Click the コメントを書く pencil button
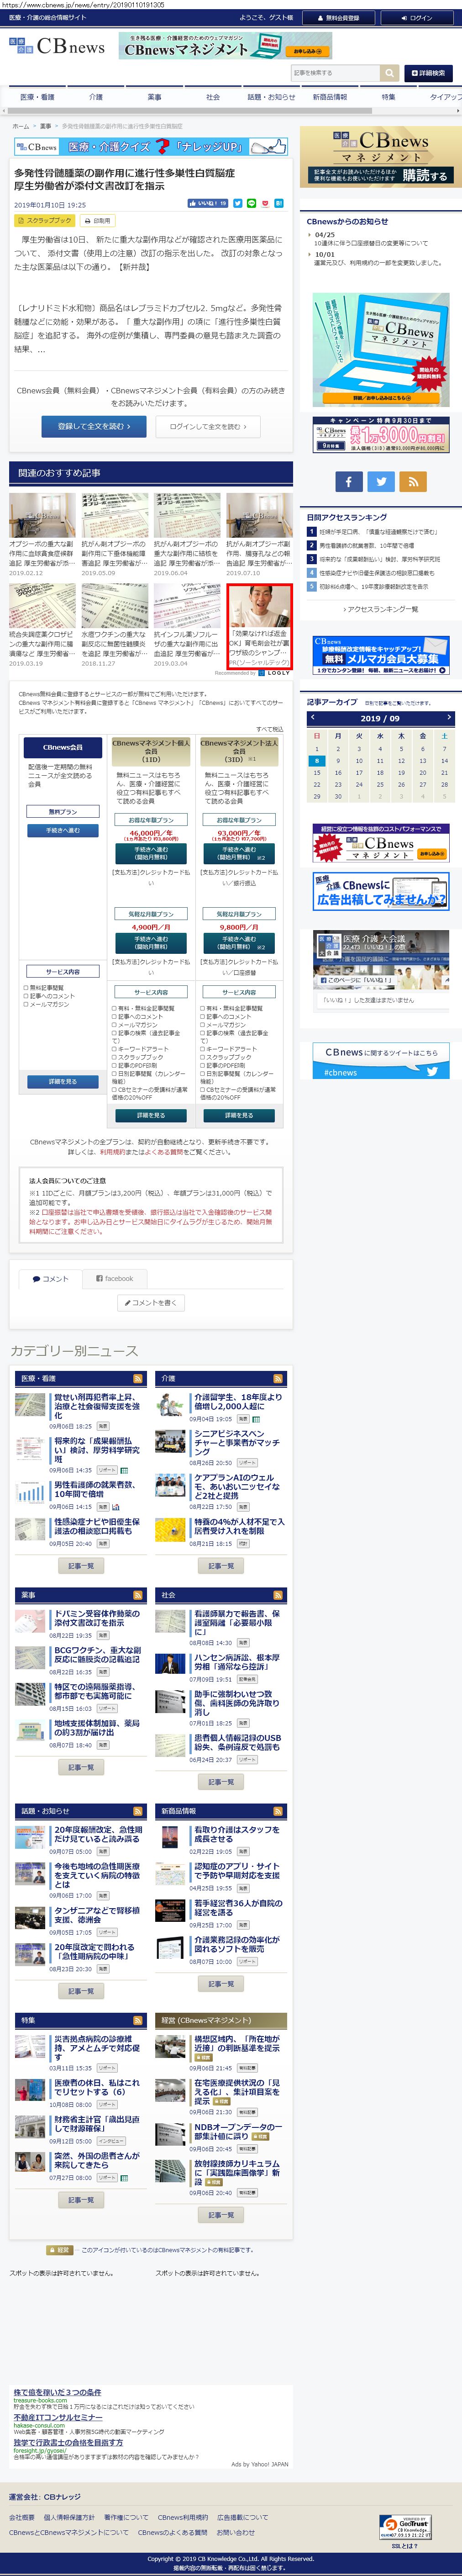Image resolution: width=462 pixels, height=2576 pixels. pyautogui.click(x=151, y=1302)
